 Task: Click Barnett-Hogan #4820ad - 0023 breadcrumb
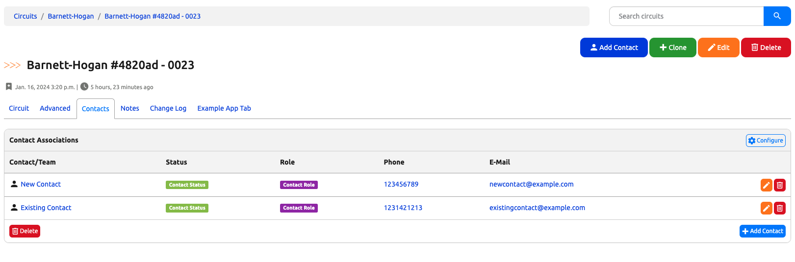(153, 16)
